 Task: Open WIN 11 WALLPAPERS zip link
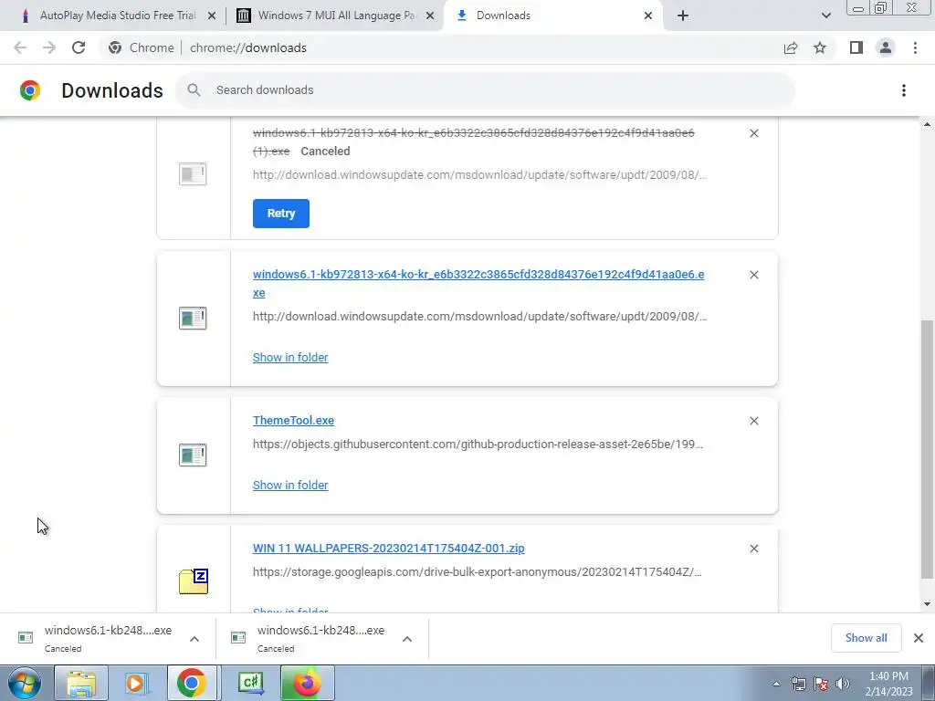(x=388, y=549)
